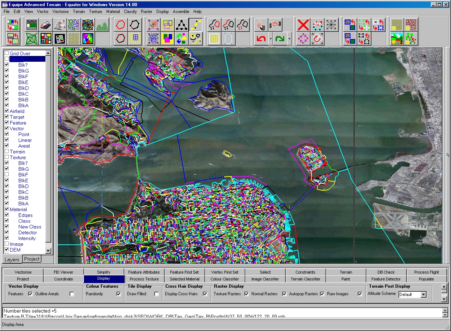The image size is (451, 331).
Task: Click the eight-way arrows expand icon
Action: (331, 25)
